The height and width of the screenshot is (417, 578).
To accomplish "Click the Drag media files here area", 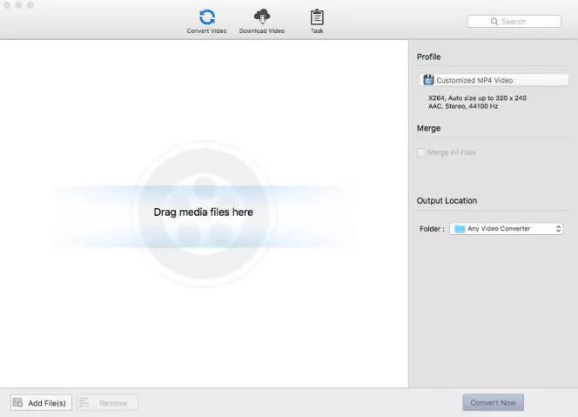I will pos(204,212).
